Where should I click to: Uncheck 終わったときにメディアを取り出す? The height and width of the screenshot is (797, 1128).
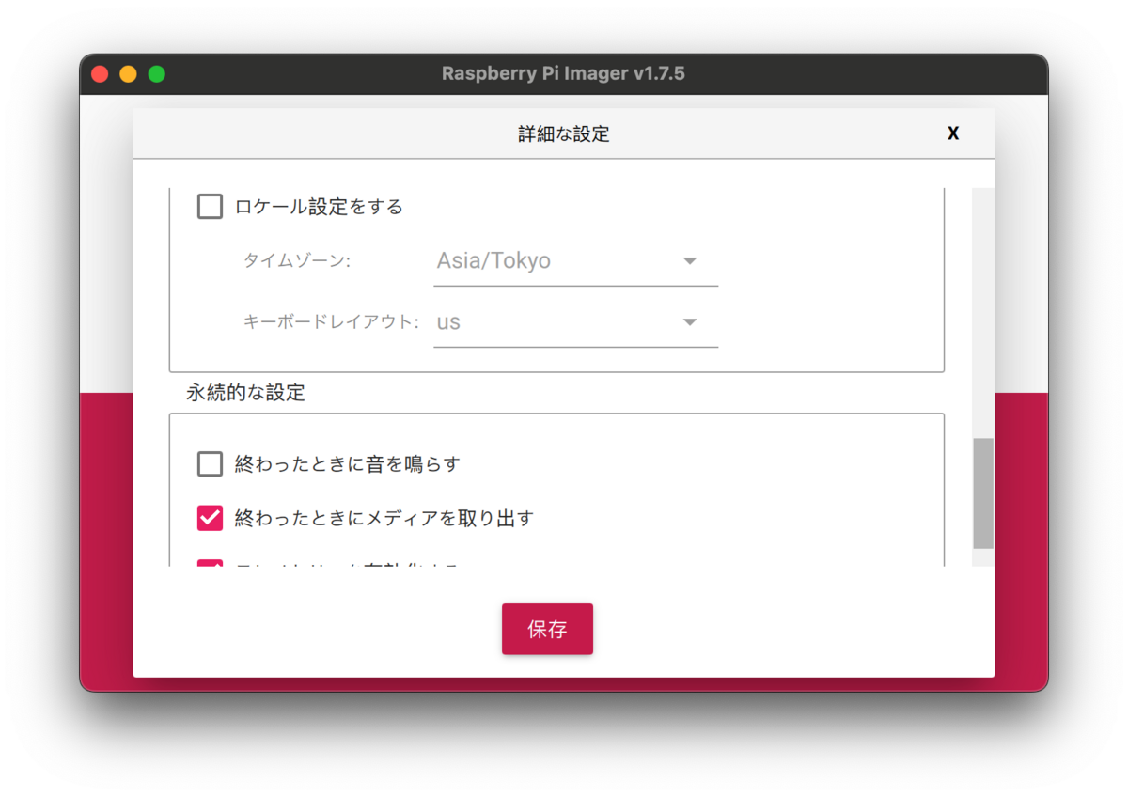click(210, 518)
